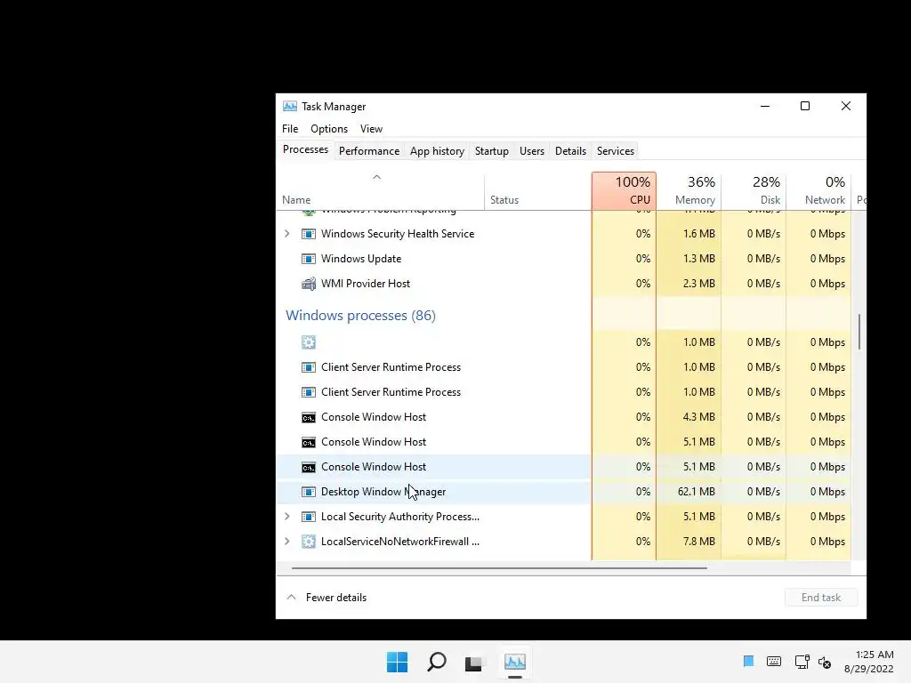Click the Task Manager title bar icon
The width and height of the screenshot is (911, 683).
[289, 107]
